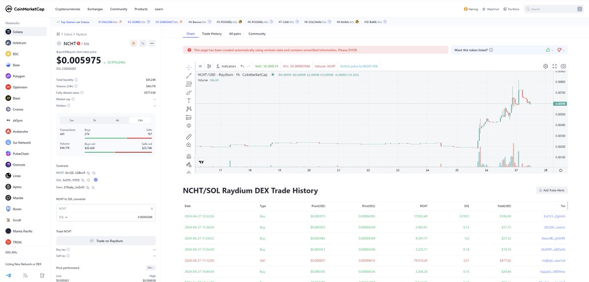Open the #1 FALCON/SOL top gainer
The image size is (589, 282).
(x=110, y=22)
